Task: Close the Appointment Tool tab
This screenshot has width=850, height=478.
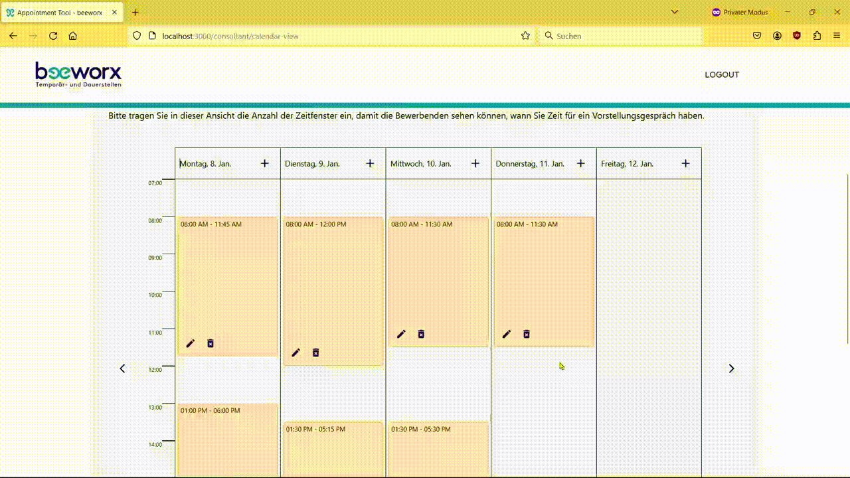Action: [115, 13]
